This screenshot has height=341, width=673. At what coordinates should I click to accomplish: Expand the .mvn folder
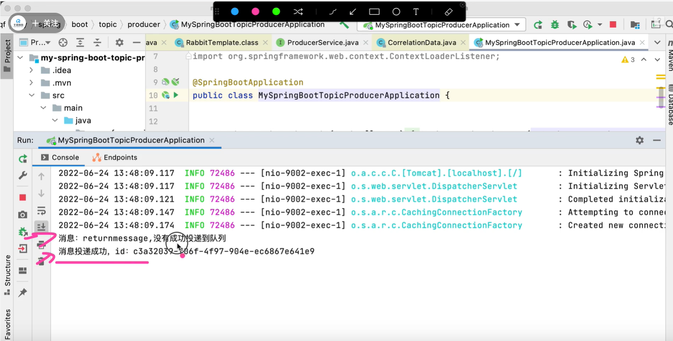[x=31, y=82]
